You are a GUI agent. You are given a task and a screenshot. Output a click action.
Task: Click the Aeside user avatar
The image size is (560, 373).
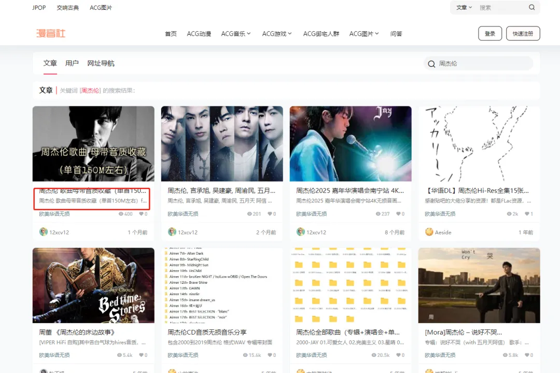coord(429,232)
